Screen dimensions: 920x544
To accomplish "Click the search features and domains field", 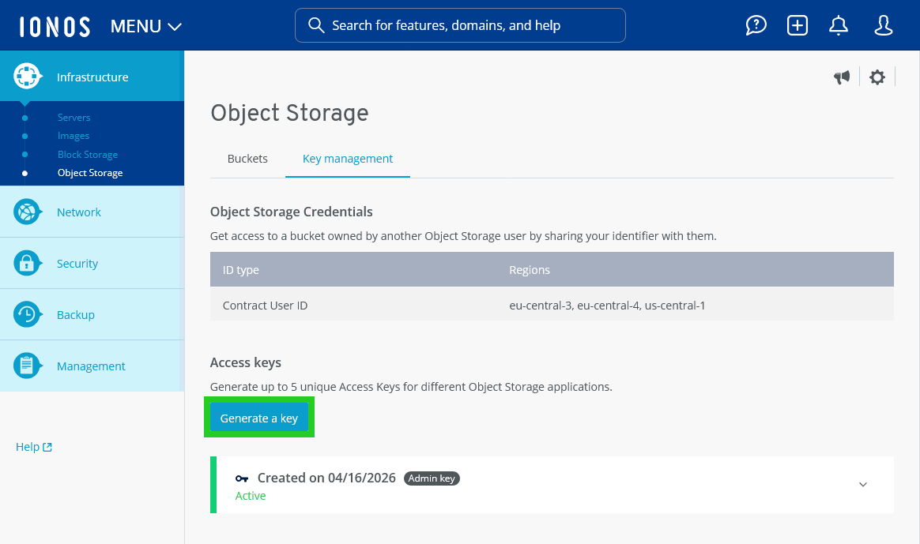I will [x=460, y=25].
